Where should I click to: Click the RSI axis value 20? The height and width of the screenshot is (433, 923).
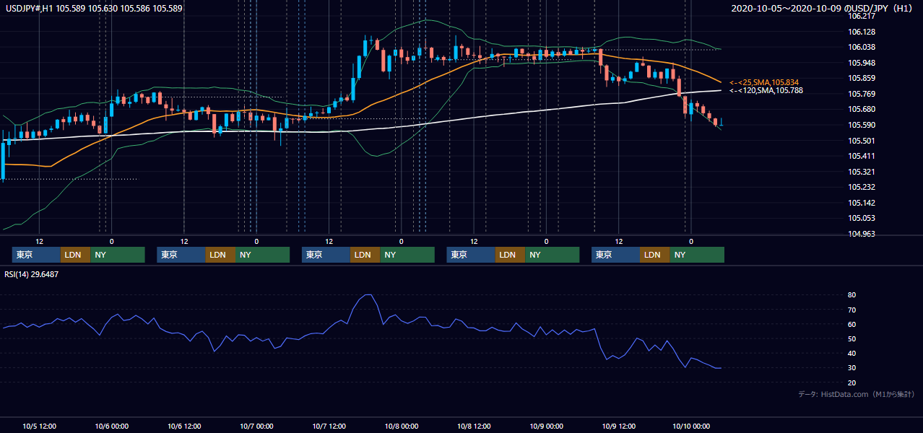click(852, 382)
